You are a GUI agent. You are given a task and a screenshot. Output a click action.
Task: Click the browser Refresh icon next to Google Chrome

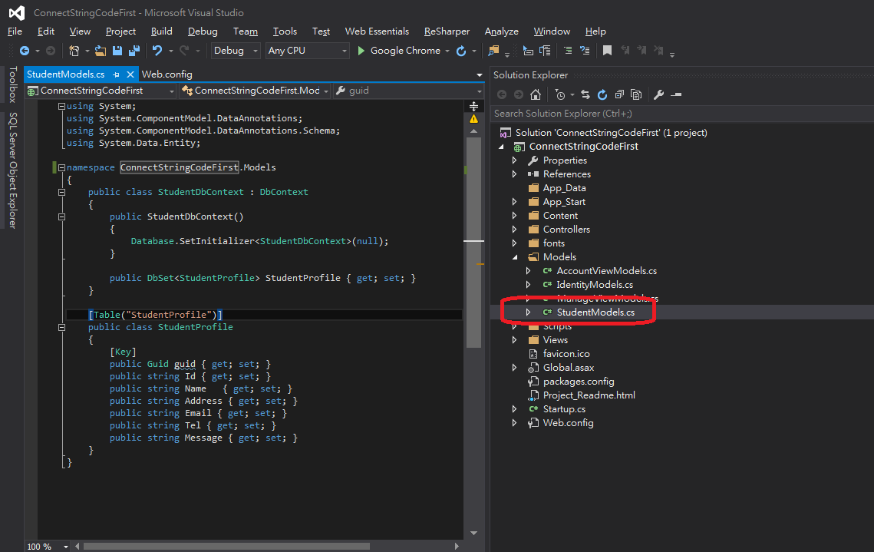[x=461, y=51]
